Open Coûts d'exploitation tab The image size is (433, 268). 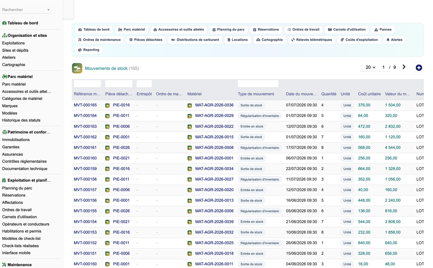click(359, 40)
